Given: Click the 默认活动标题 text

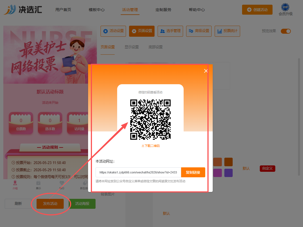Looking at the screenshot, I should pos(50,92).
